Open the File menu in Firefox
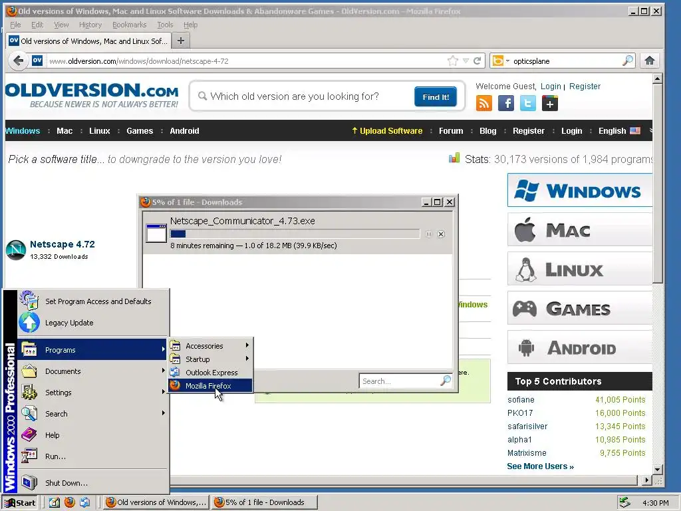This screenshot has height=511, width=681. point(15,25)
